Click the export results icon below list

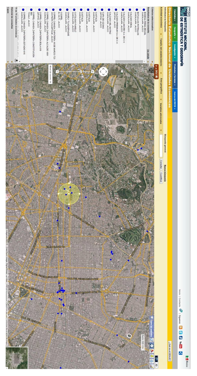click(17, 61)
